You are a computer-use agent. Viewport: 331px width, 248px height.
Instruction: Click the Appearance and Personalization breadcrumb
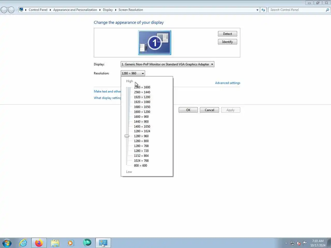(x=75, y=10)
